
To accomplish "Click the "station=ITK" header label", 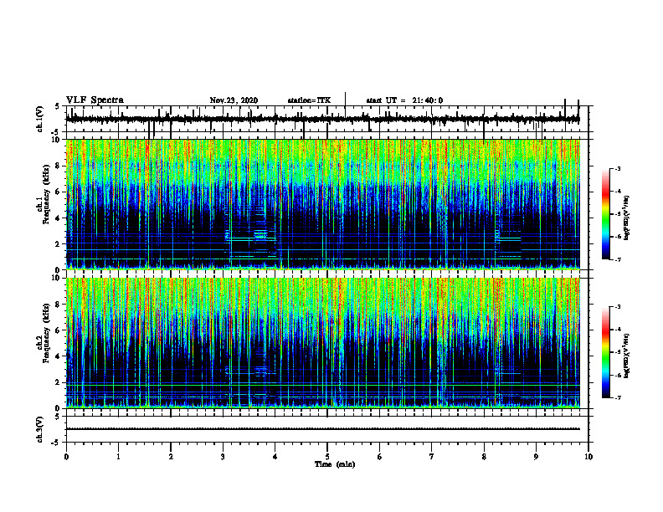I will pos(309,100).
